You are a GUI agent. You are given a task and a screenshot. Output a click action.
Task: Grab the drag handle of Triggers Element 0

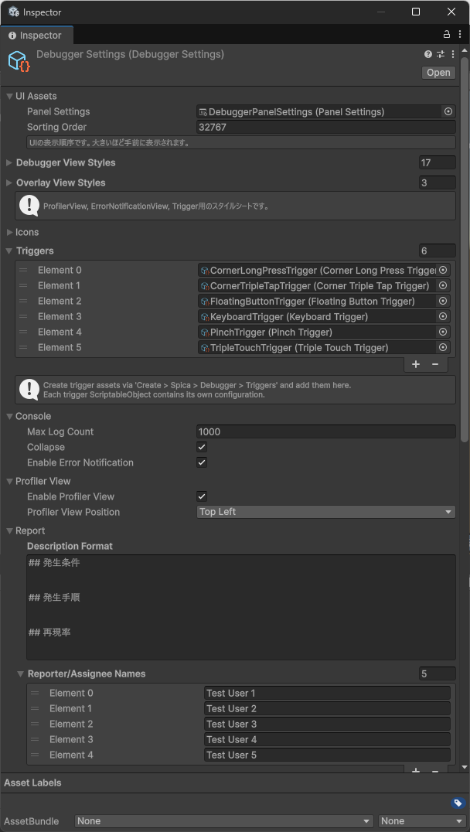click(23, 270)
